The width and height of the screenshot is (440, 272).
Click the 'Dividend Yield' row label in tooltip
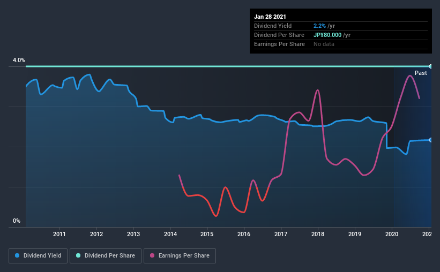pyautogui.click(x=273, y=26)
